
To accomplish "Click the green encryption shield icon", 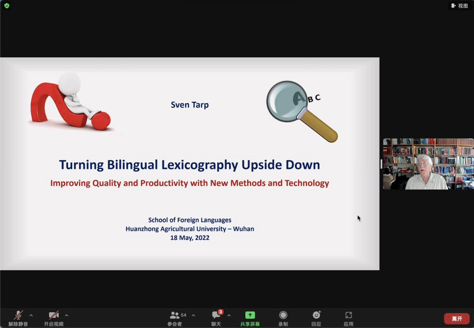I will pyautogui.click(x=6, y=6).
